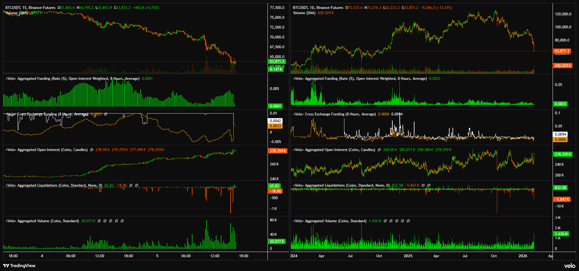Click the 2025 label on the daily time axis
This screenshot has width=579, height=271.
click(x=408, y=256)
